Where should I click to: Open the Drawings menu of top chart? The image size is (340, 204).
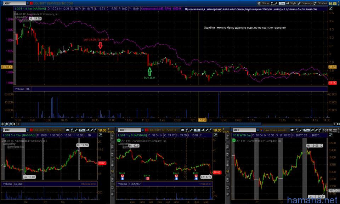point(305,4)
